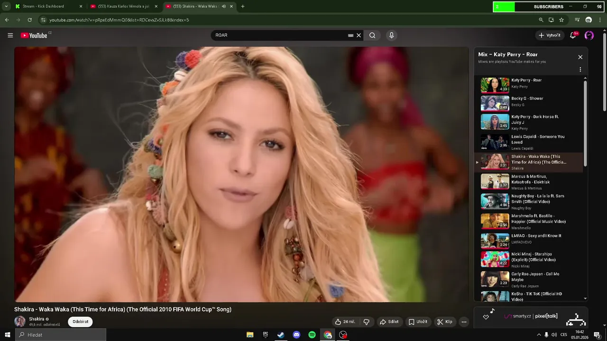This screenshot has height=341, width=607.
Task: Switch to the Stream - Kick Dashboard tab
Action: coord(47,6)
